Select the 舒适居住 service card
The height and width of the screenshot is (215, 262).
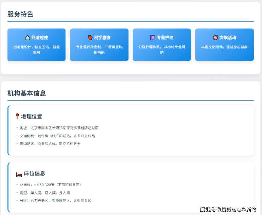pyautogui.click(x=36, y=45)
